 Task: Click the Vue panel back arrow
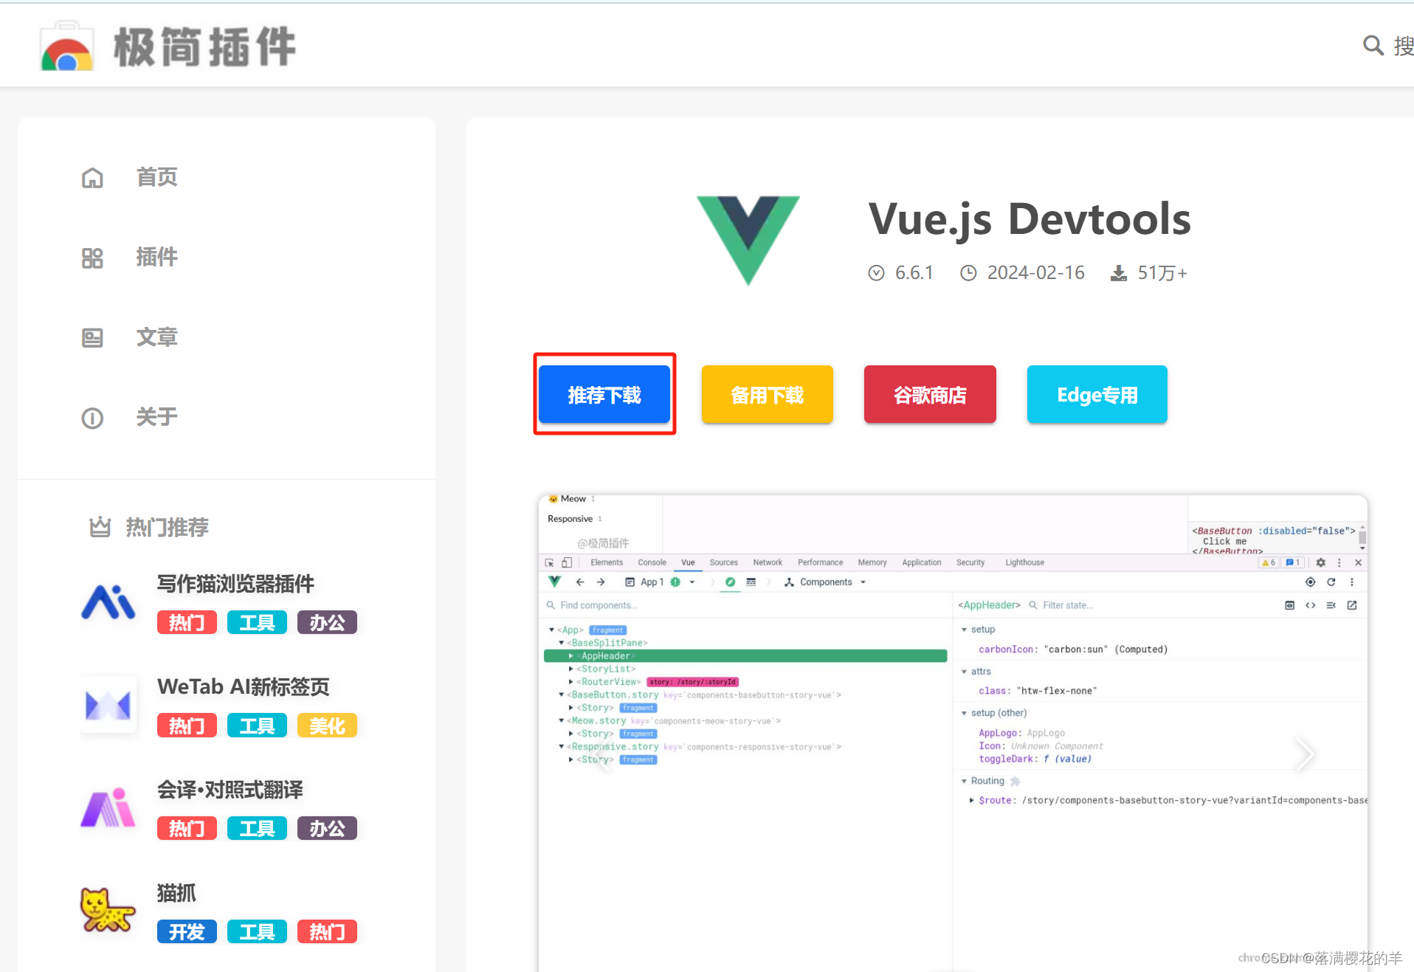click(x=580, y=582)
